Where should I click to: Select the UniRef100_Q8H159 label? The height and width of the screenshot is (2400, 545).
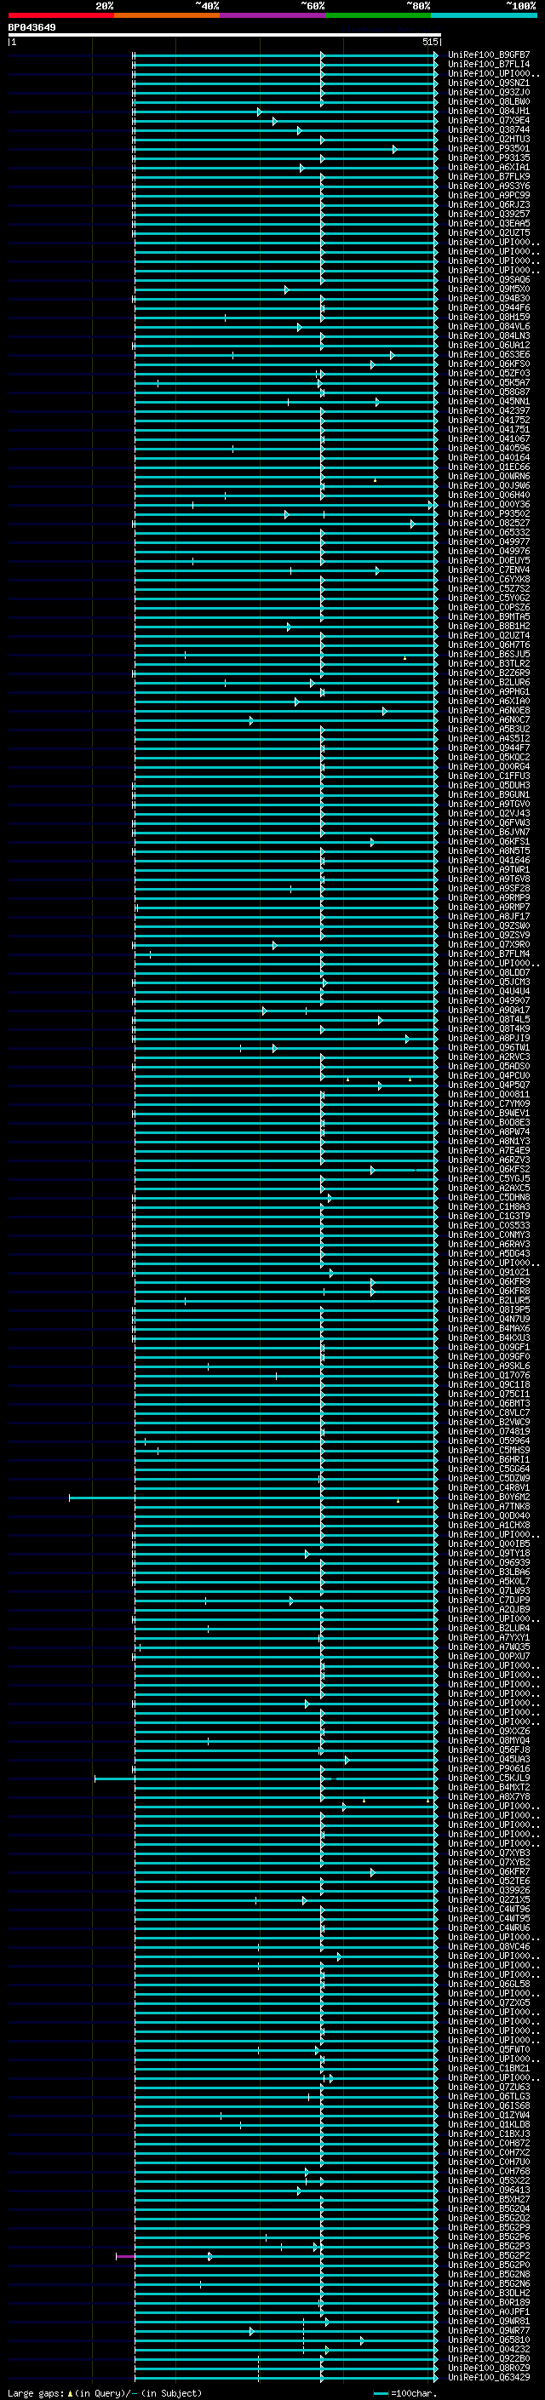point(489,317)
